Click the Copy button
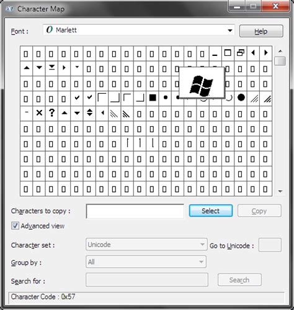The height and width of the screenshot is (310, 294). (259, 211)
